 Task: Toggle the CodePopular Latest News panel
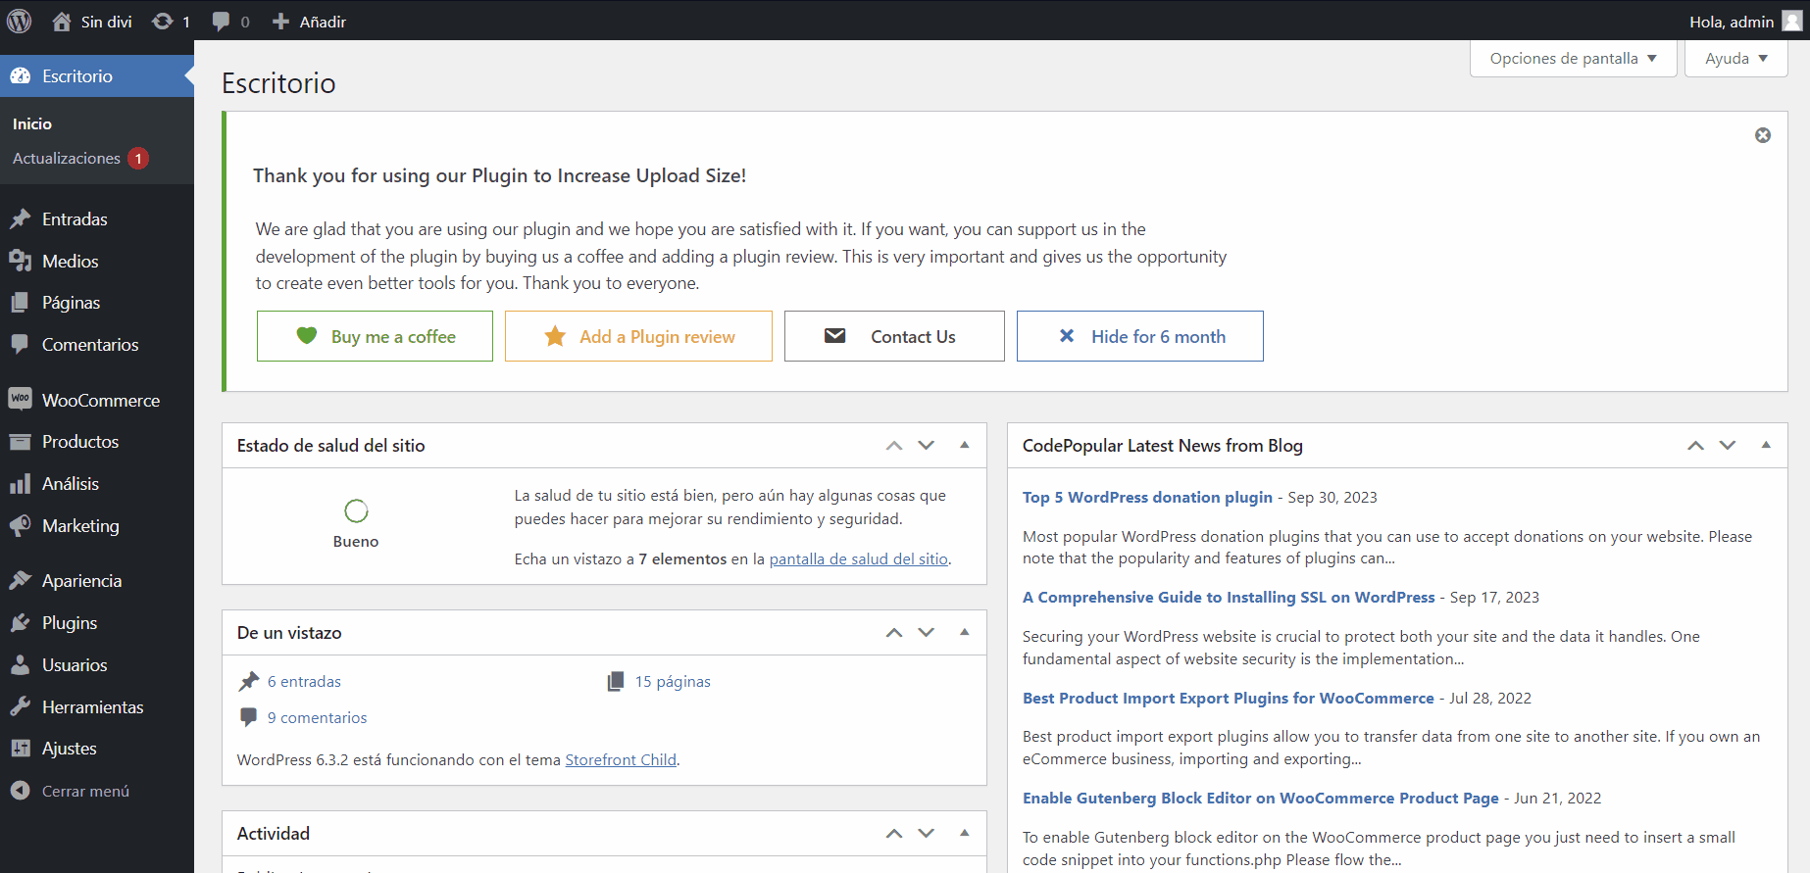click(1766, 445)
